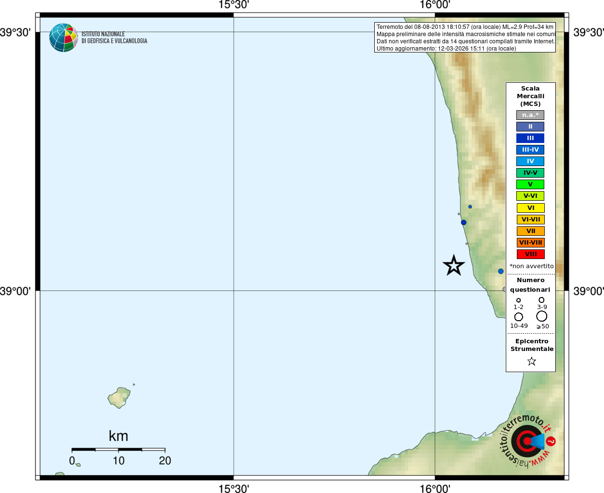Click the island in the lower-left sea
Image resolution: width=604 pixels, height=493 pixels.
click(119, 398)
